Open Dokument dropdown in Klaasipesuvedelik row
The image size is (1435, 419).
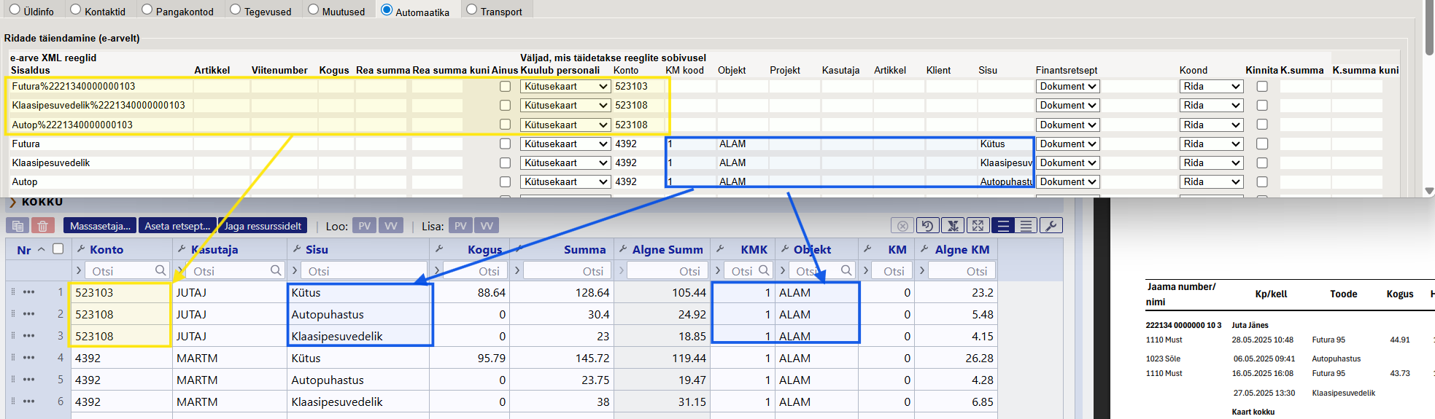tap(1067, 163)
